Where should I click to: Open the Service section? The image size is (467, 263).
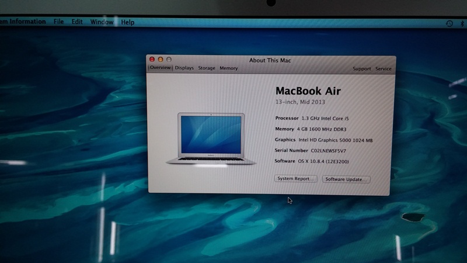[383, 69]
